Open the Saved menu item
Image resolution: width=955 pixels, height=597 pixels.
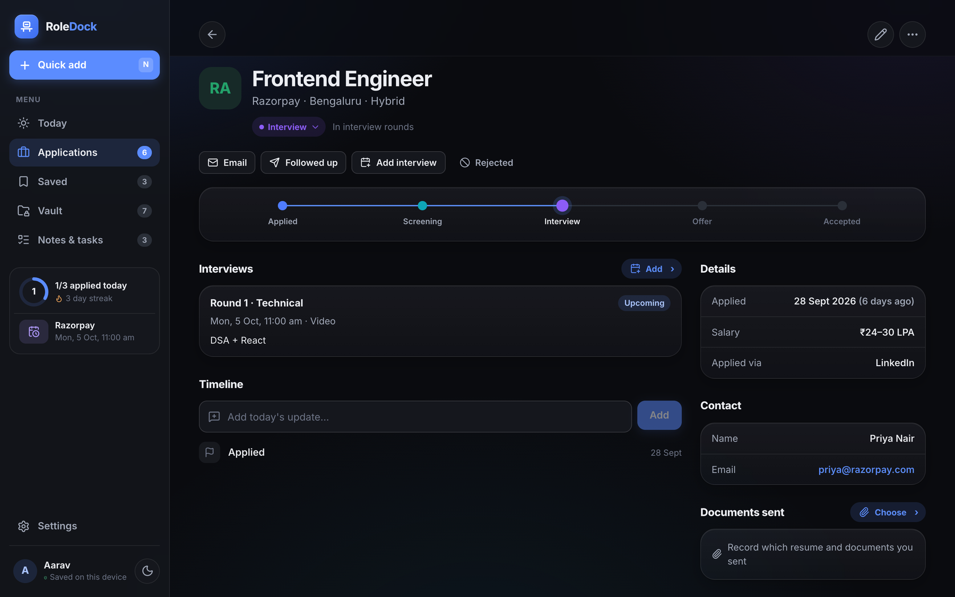[x=85, y=181]
